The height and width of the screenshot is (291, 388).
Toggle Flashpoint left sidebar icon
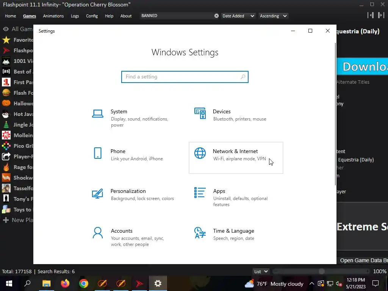[x=371, y=15]
